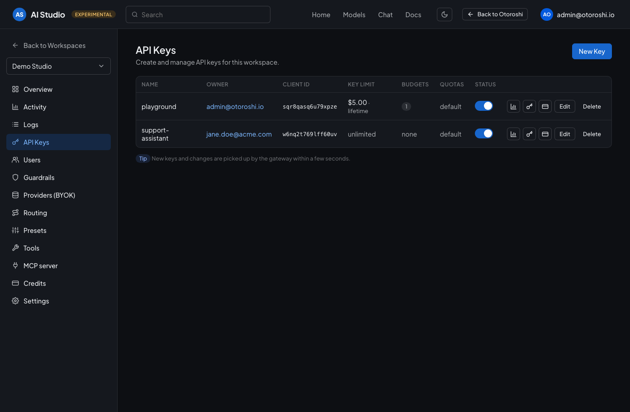Open Providers (BYOK) sidebar item
630x412 pixels.
[58, 195]
